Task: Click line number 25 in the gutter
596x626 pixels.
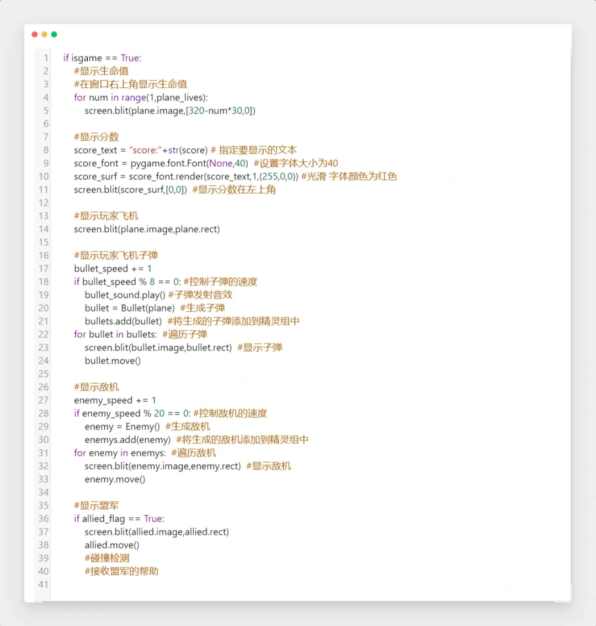Action: pos(44,374)
